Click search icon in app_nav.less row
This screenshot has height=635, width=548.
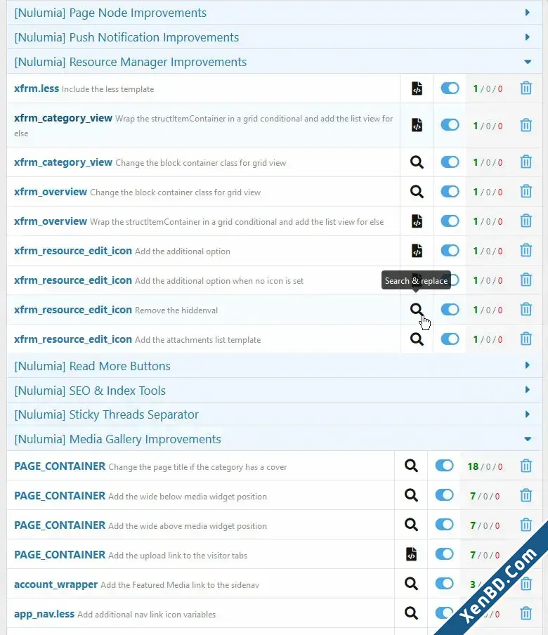coord(411,613)
